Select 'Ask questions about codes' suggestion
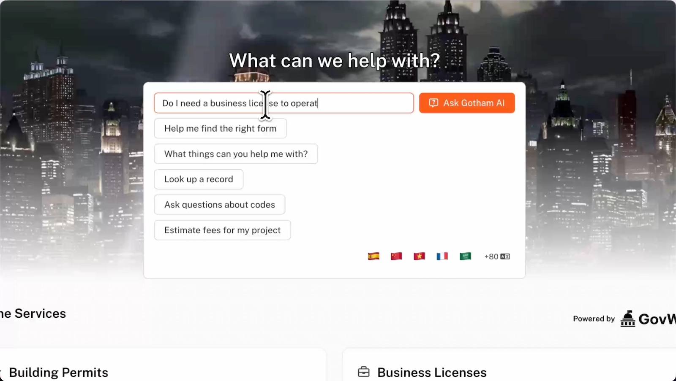The image size is (676, 381). point(220,205)
